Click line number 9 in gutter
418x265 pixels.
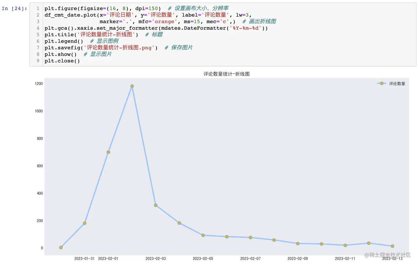click(38, 61)
